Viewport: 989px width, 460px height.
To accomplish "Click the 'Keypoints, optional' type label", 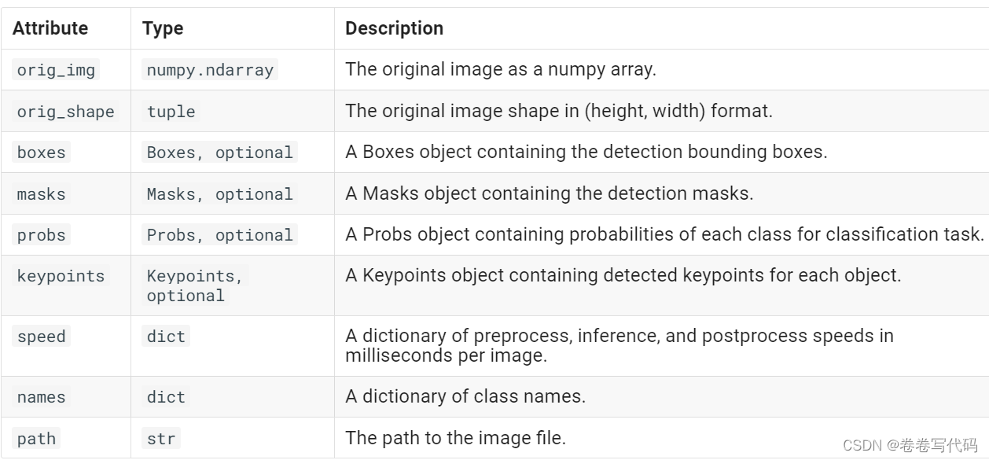I will 195,285.
